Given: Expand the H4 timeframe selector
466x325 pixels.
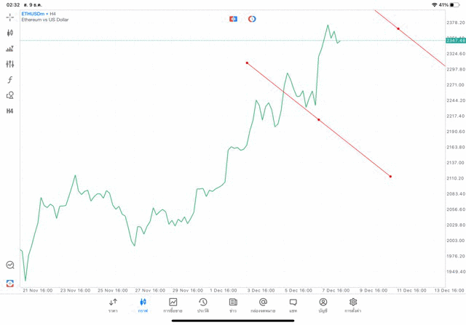Looking at the screenshot, I should click(x=10, y=111).
